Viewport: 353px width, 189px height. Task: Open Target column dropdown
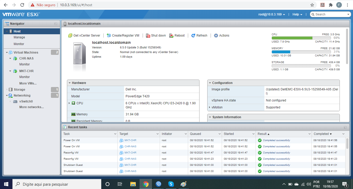(158, 134)
